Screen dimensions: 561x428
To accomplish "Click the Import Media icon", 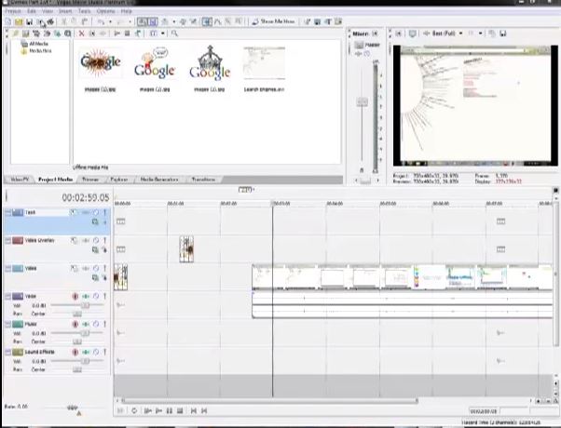I will [x=26, y=33].
